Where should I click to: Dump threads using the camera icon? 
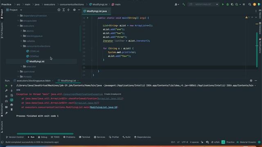7,101
